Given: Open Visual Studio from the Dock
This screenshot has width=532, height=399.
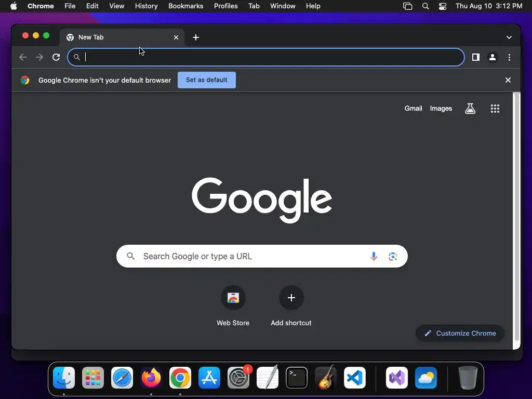Looking at the screenshot, I should [x=397, y=378].
